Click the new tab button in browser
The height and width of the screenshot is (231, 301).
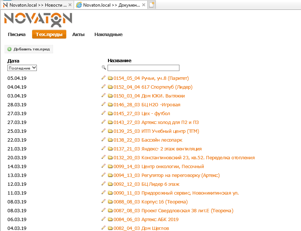152,5
